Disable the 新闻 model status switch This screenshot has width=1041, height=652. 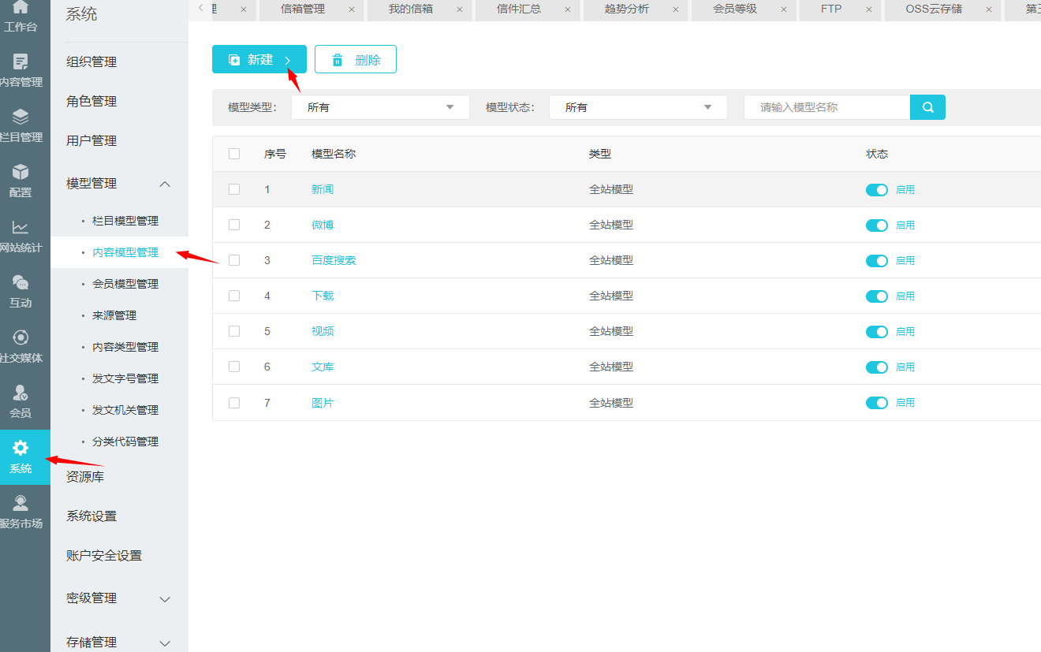[x=876, y=190]
